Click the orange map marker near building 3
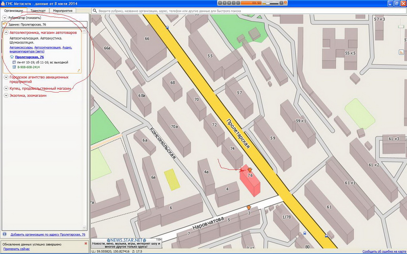Viewport: 407px width, 254px height. click(x=248, y=208)
